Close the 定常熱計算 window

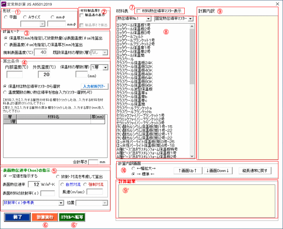tap(276, 4)
